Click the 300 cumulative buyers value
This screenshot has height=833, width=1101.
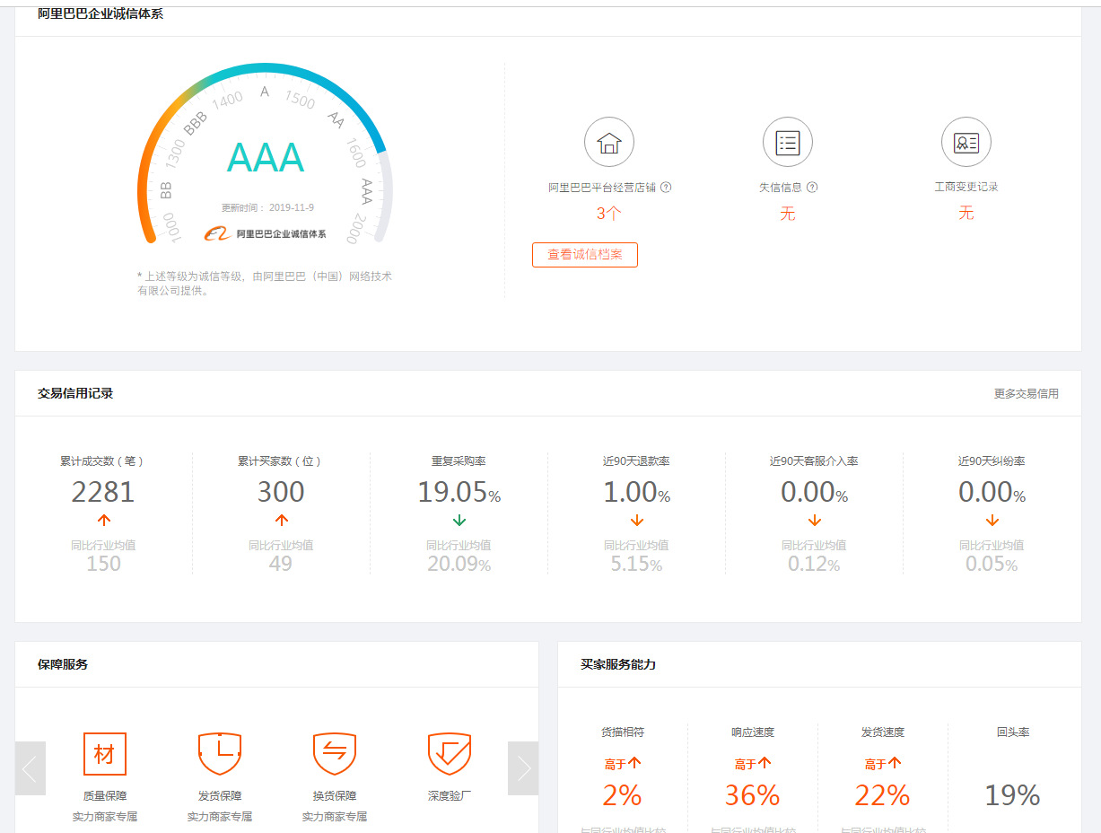(x=281, y=492)
